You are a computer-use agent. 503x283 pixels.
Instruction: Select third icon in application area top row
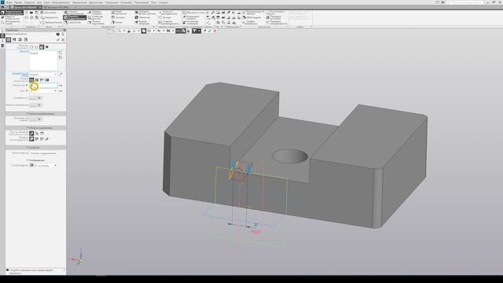[42, 133]
